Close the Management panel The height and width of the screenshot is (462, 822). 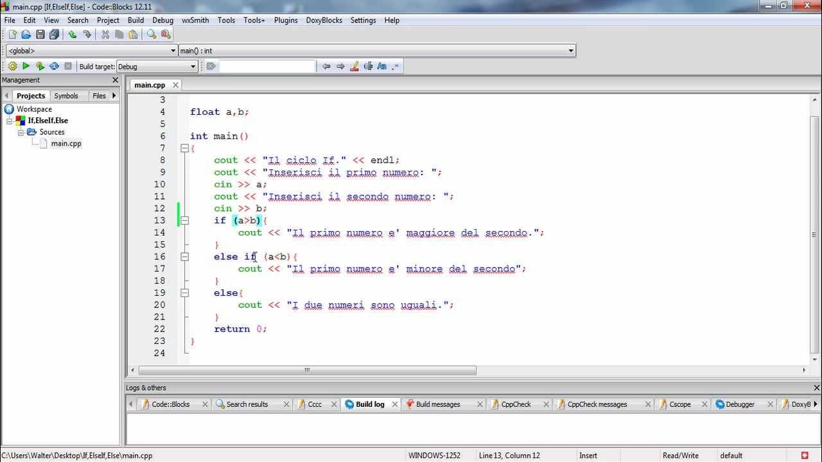pyautogui.click(x=116, y=80)
